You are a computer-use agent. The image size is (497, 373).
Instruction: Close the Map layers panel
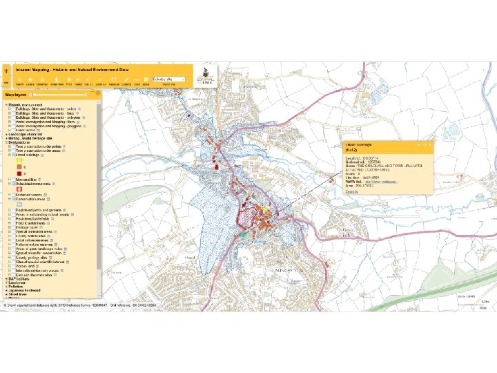coord(97,93)
